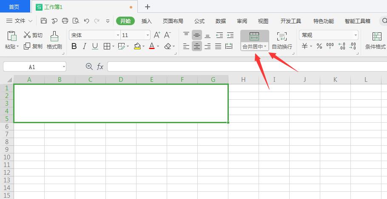Open the 开发工具 tab

coord(291,21)
